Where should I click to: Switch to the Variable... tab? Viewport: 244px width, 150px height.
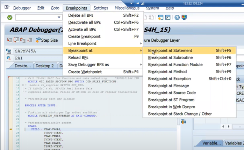tap(211, 143)
